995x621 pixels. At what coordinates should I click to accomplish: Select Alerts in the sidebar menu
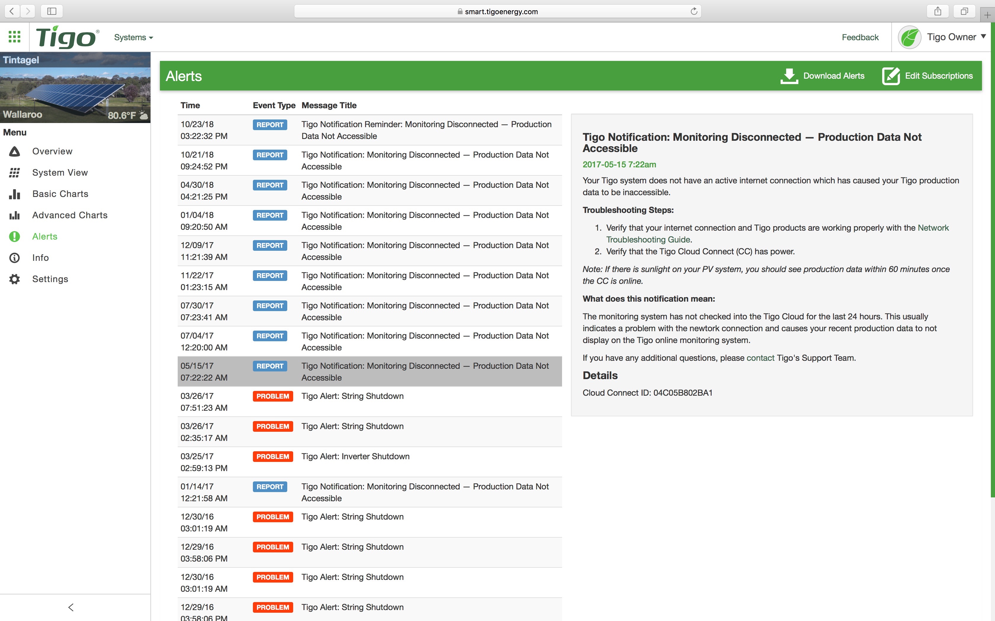pos(45,237)
